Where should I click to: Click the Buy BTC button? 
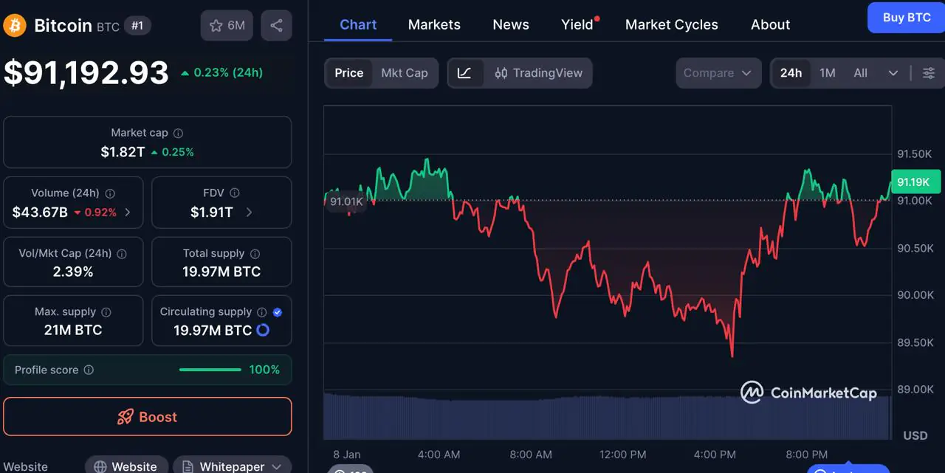point(907,18)
